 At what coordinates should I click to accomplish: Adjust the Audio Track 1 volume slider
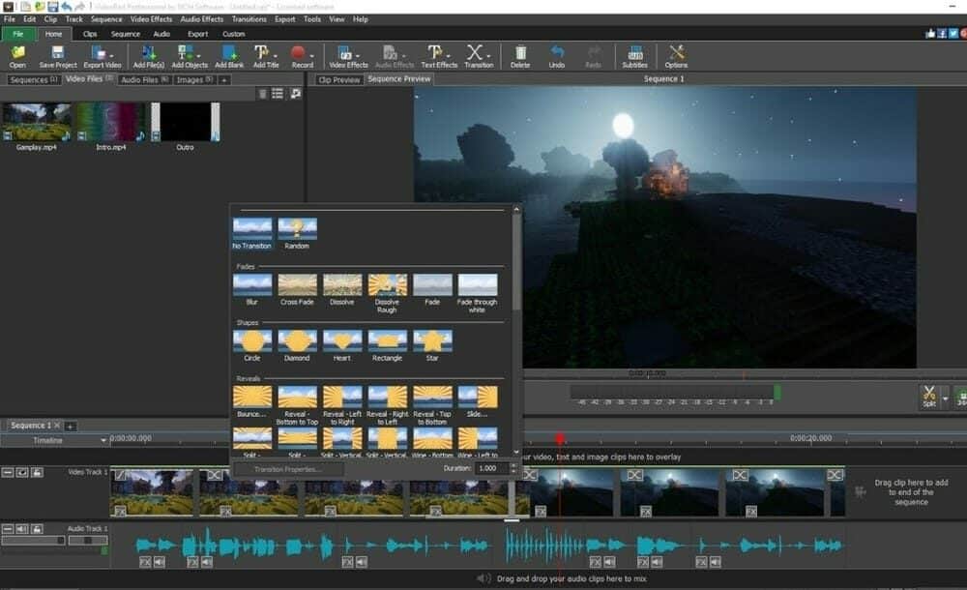click(33, 541)
